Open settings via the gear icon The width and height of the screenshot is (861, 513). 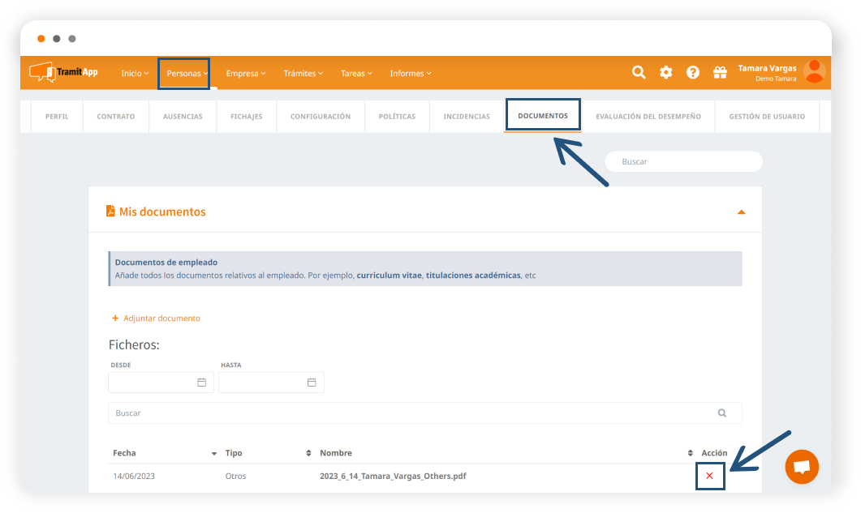point(665,73)
